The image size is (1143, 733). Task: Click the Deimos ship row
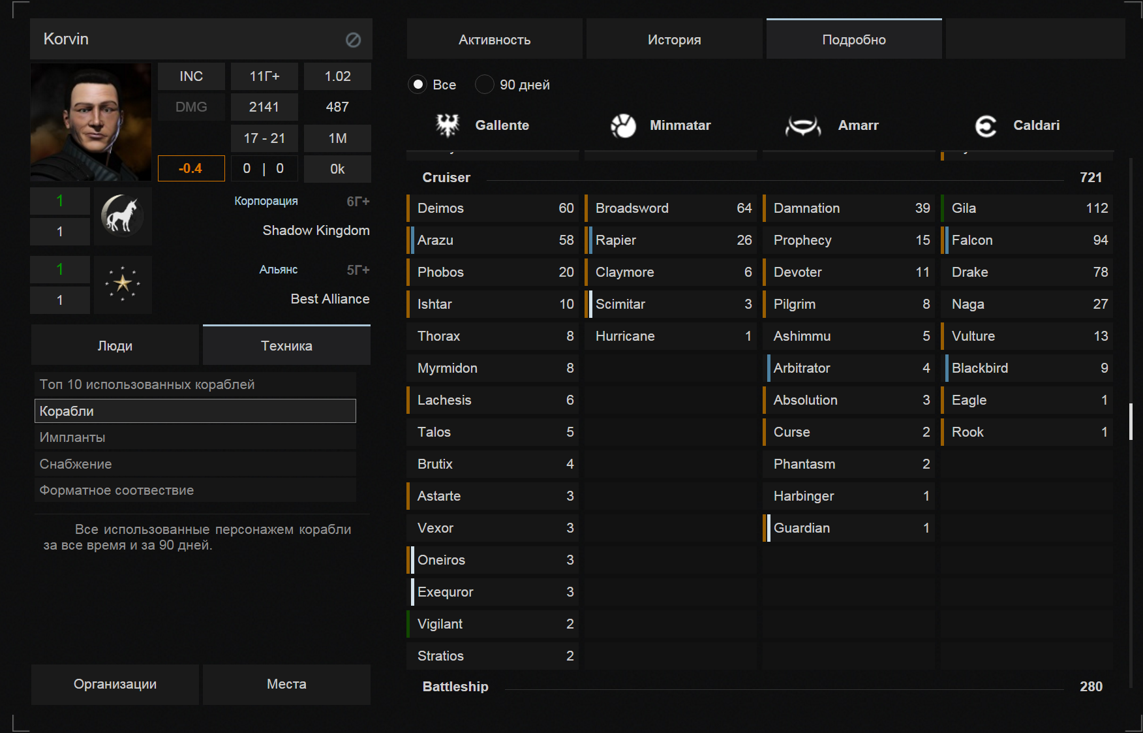coord(493,208)
